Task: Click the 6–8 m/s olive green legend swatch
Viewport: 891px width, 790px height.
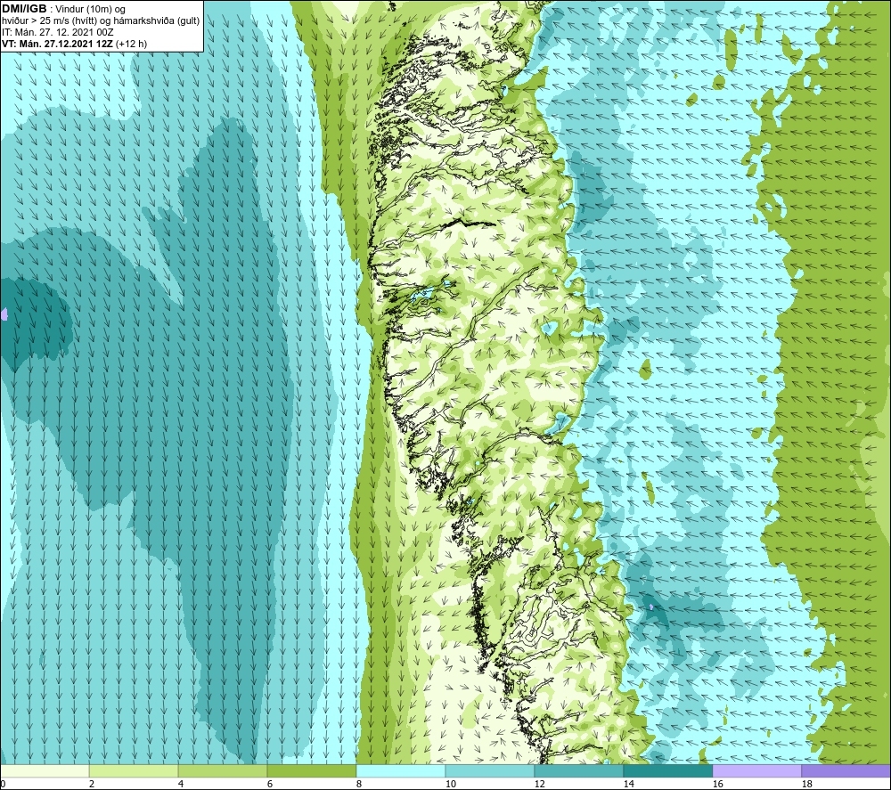Action: [312, 770]
